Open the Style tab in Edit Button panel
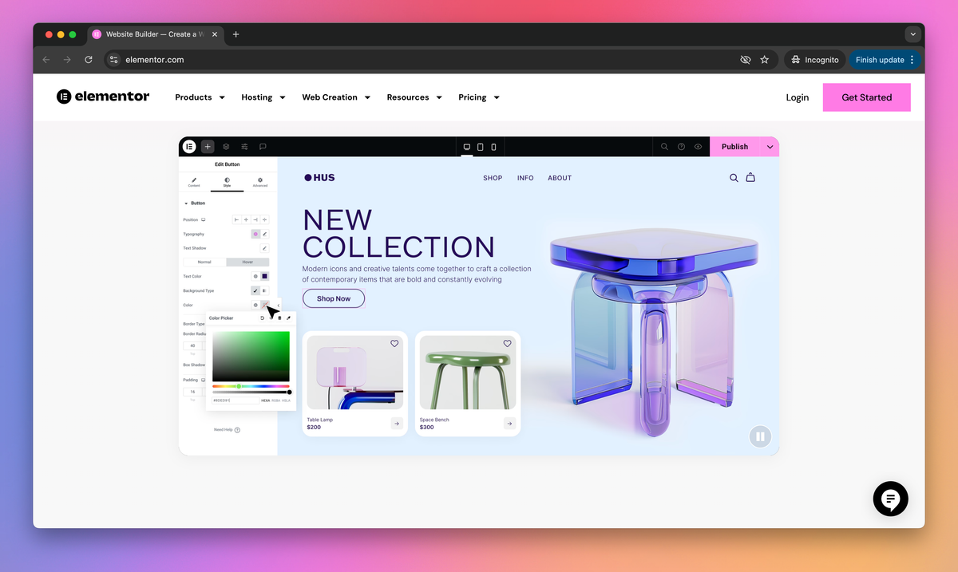 point(227,181)
